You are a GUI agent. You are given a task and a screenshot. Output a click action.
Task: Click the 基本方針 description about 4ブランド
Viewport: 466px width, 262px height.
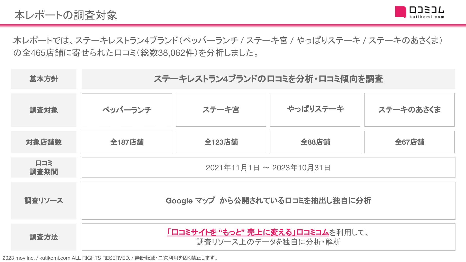tap(268, 79)
